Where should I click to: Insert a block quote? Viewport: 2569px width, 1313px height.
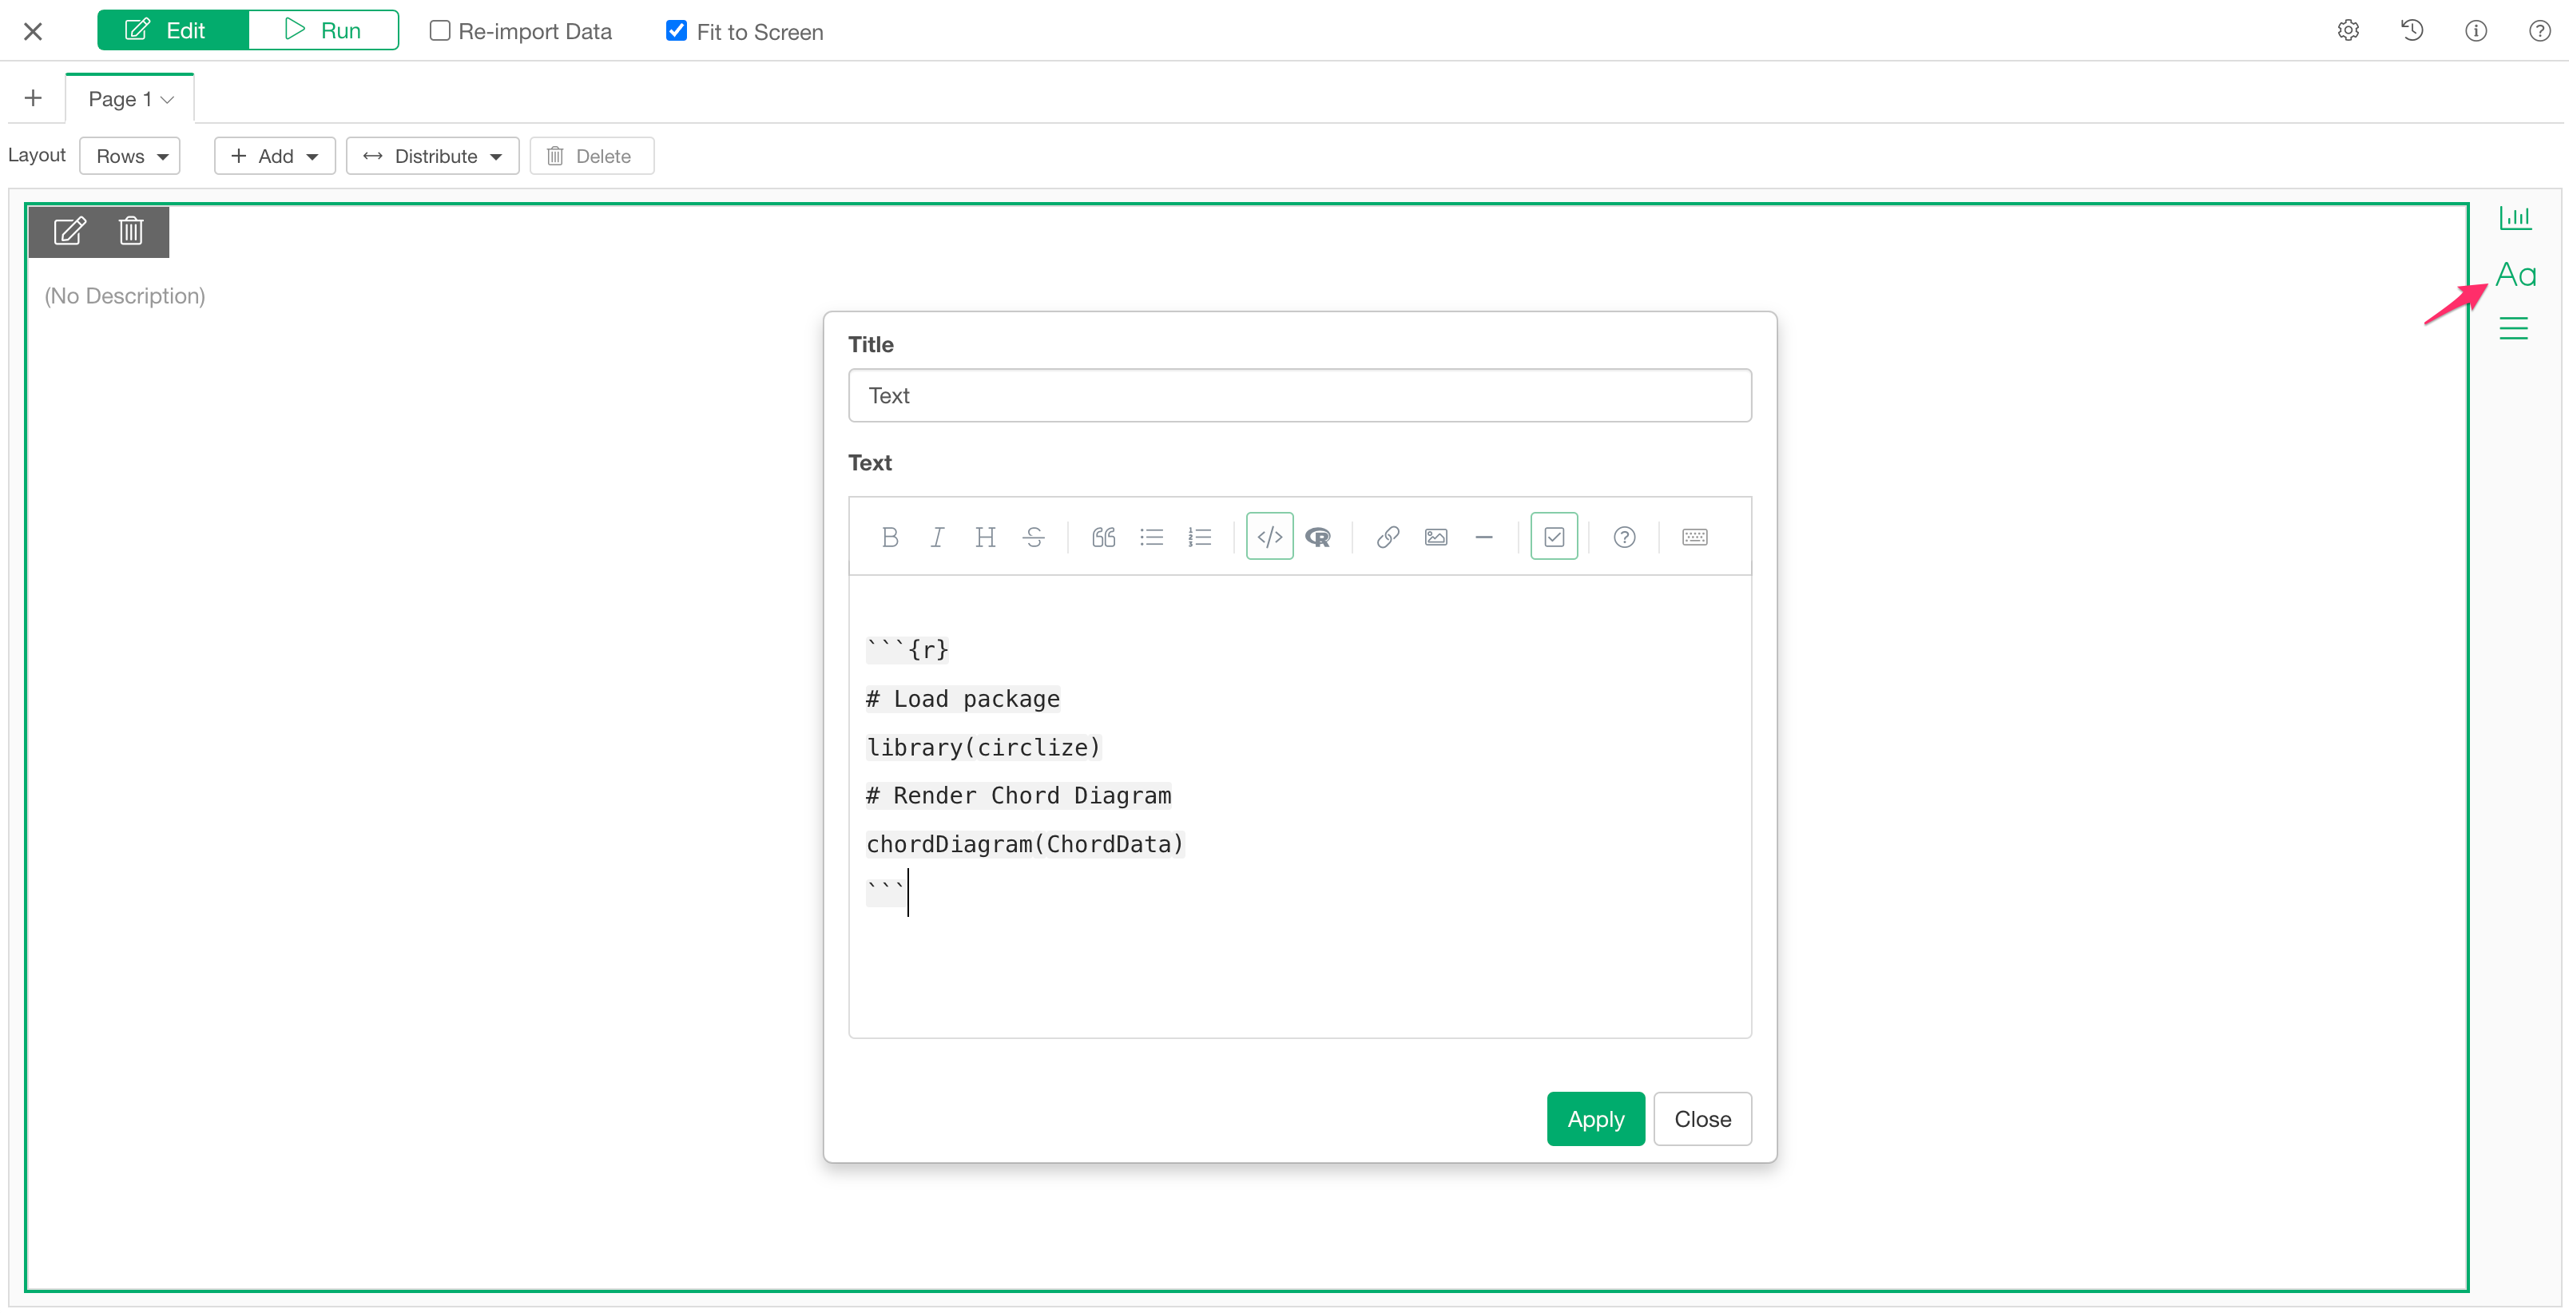coord(1103,537)
